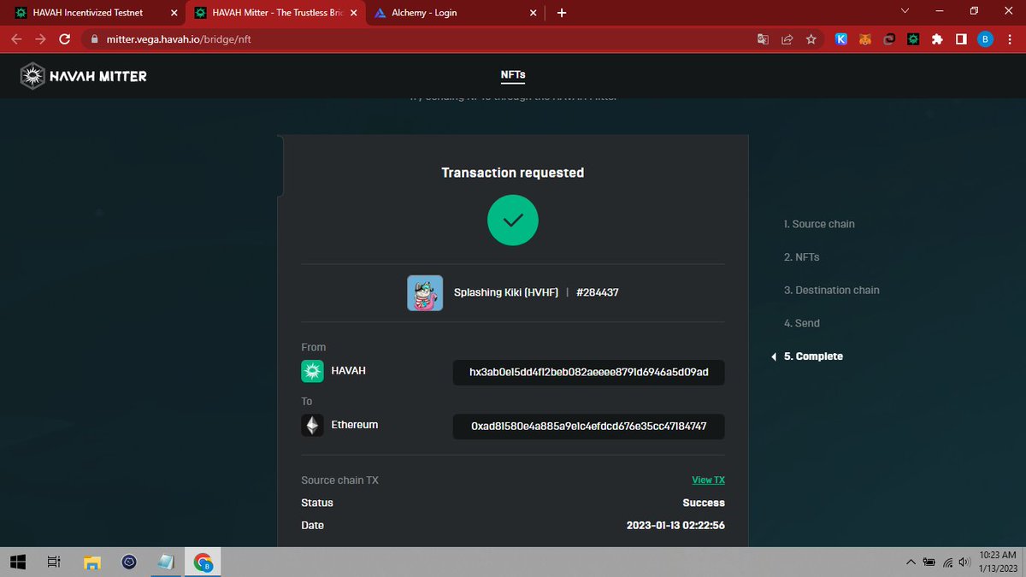The image size is (1026, 577).
Task: Close the HAVAH Incentivized Testnet tab
Action: [x=174, y=13]
